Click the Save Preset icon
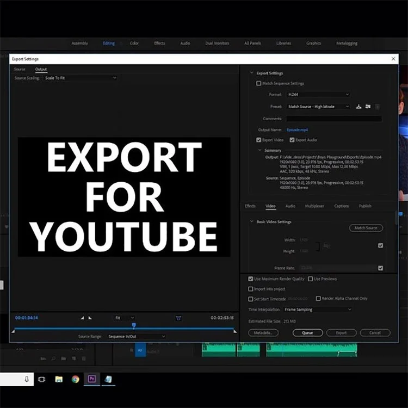Image resolution: width=408 pixels, height=408 pixels. click(x=358, y=107)
